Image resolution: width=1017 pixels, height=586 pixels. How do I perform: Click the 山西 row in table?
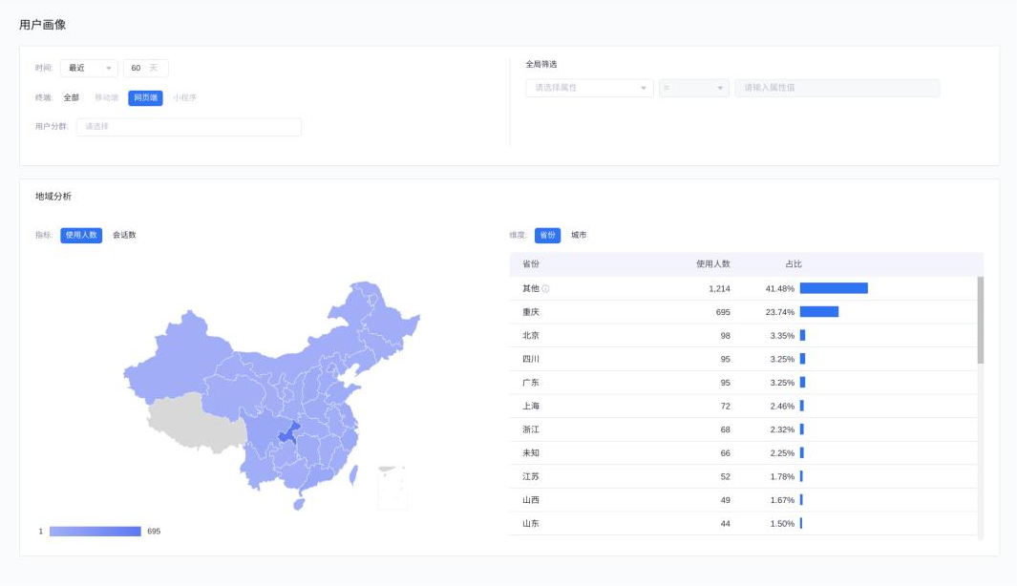[743, 500]
